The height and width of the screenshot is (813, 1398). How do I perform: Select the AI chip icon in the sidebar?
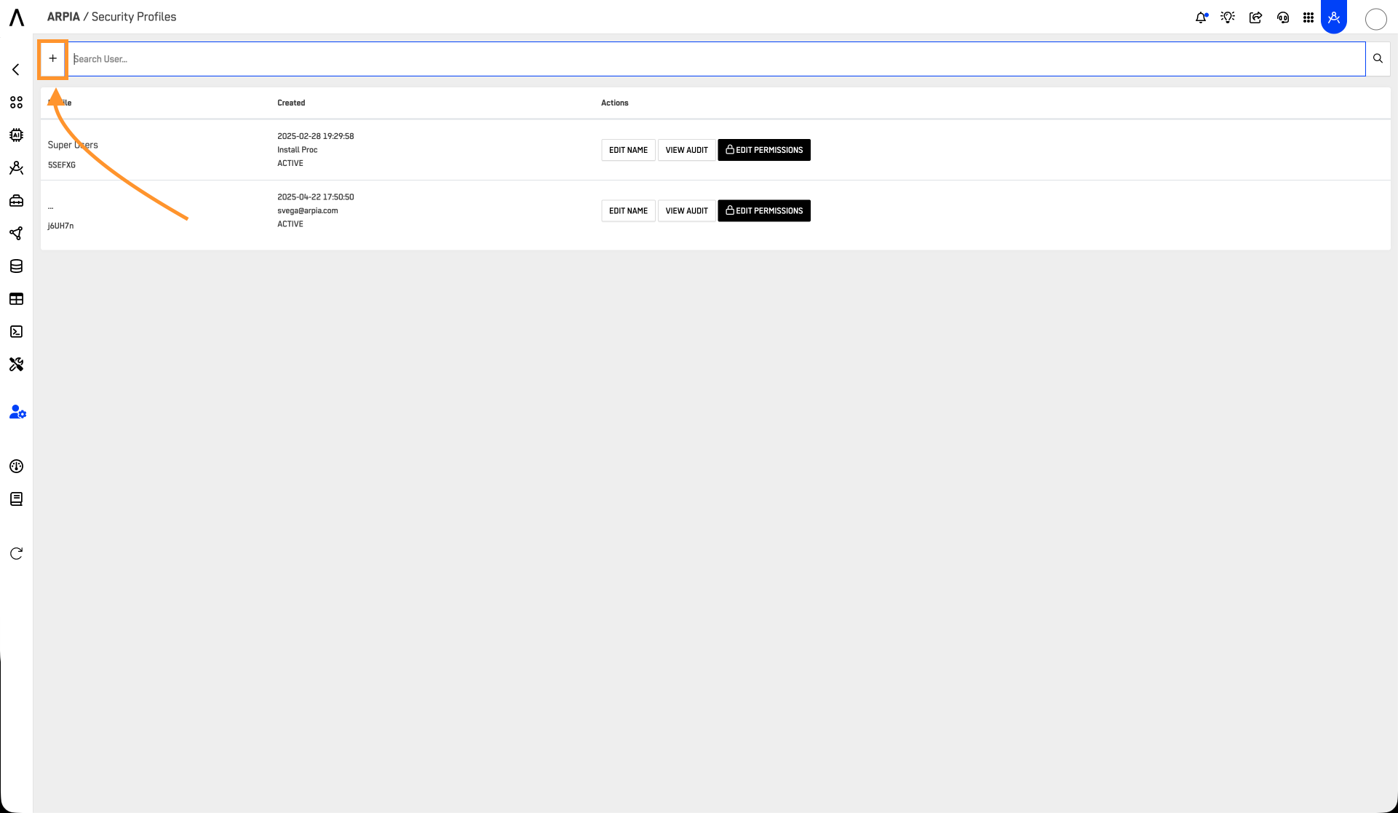(x=16, y=135)
